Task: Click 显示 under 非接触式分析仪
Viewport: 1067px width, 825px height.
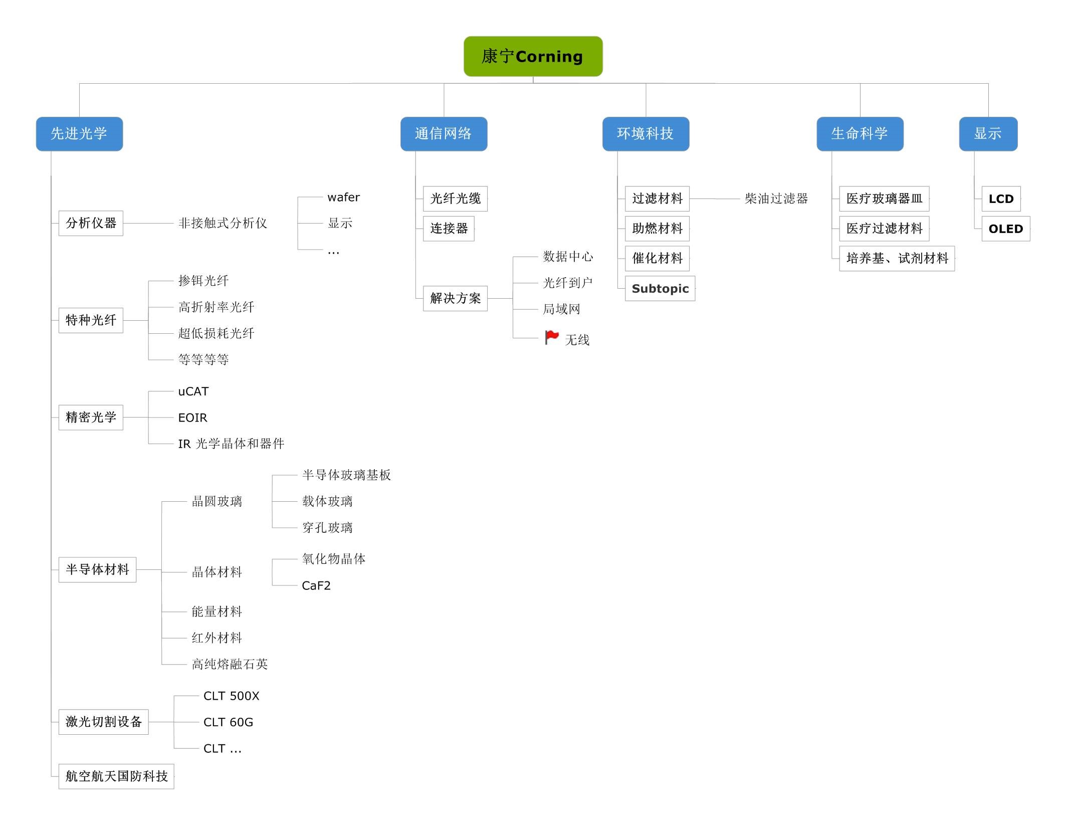Action: [340, 223]
